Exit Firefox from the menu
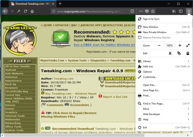The height and width of the screenshot is (137, 193). pos(164,127)
